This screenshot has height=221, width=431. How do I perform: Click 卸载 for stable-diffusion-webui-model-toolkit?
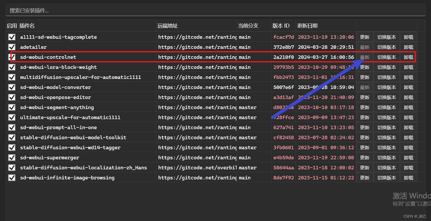pyautogui.click(x=409, y=137)
